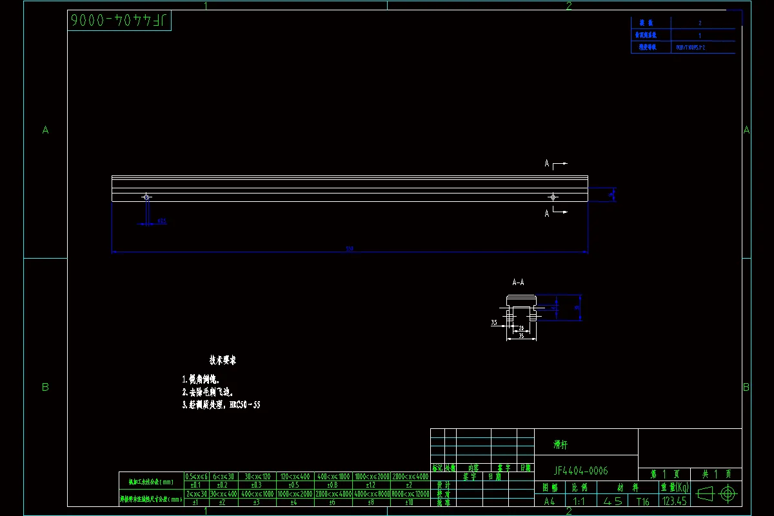Click the T16 cell in title block
774x516 pixels.
[x=642, y=501]
